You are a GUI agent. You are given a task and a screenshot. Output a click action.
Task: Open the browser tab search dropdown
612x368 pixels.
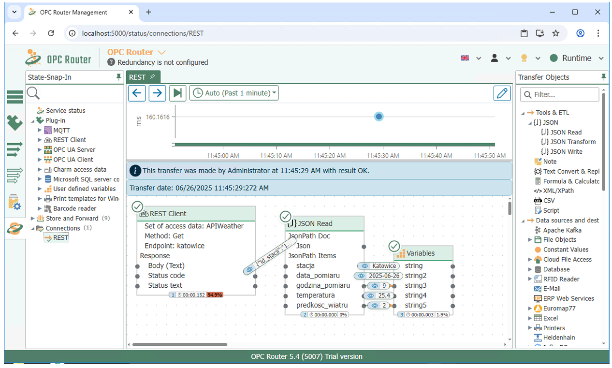click(14, 12)
